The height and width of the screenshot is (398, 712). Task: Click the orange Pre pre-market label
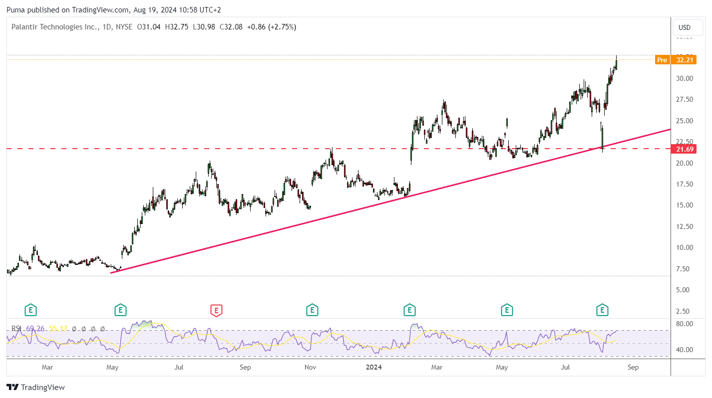point(662,60)
